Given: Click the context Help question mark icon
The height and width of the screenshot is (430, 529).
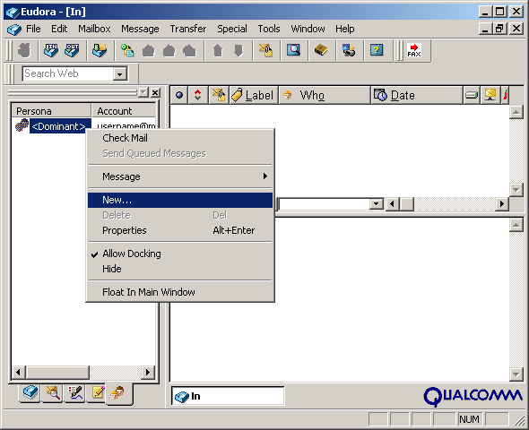Looking at the screenshot, I should pos(377,50).
